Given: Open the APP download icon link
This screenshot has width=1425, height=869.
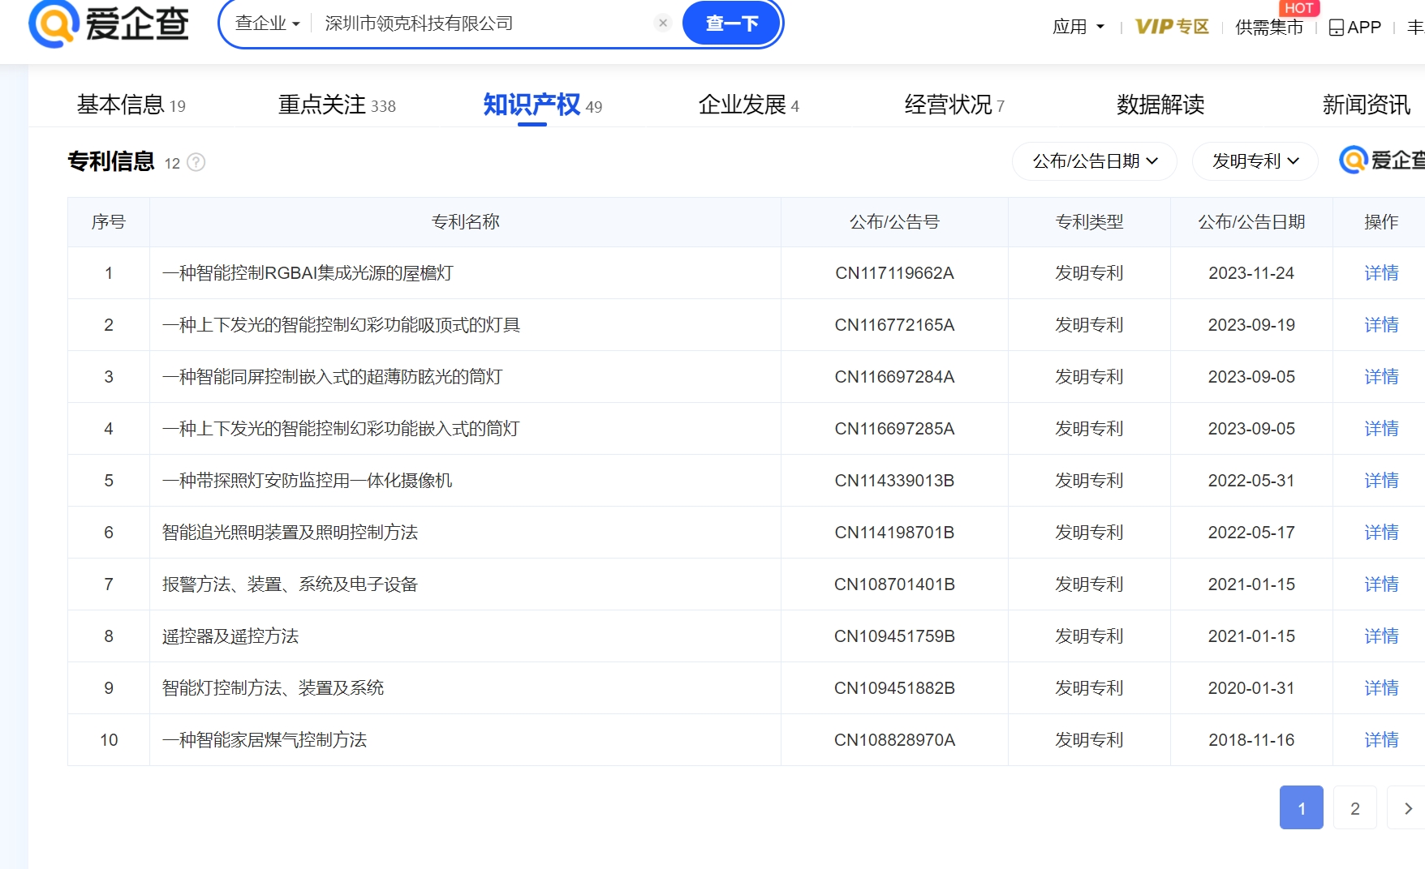Looking at the screenshot, I should click(1354, 28).
